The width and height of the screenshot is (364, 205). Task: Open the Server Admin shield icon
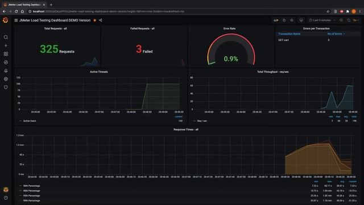6,87
